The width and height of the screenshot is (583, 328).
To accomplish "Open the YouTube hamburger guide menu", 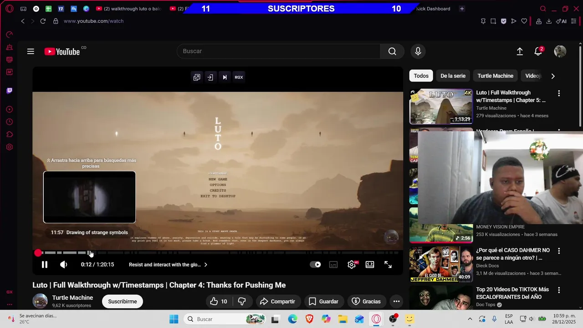I will click(x=31, y=51).
